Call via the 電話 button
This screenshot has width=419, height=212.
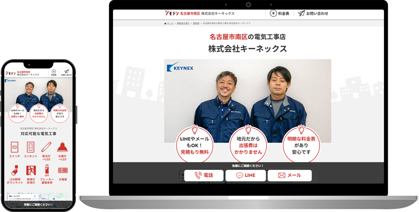coord(204,175)
